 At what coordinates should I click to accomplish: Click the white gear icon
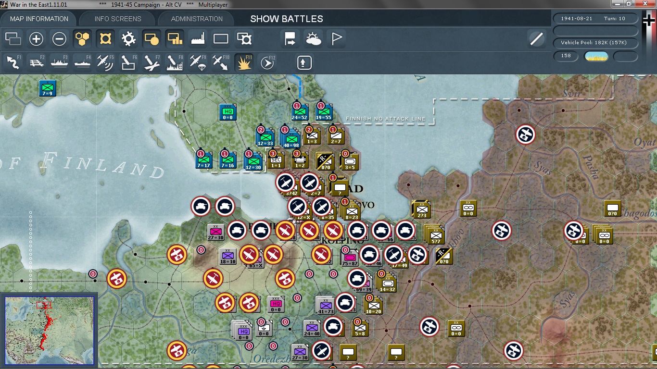click(128, 38)
